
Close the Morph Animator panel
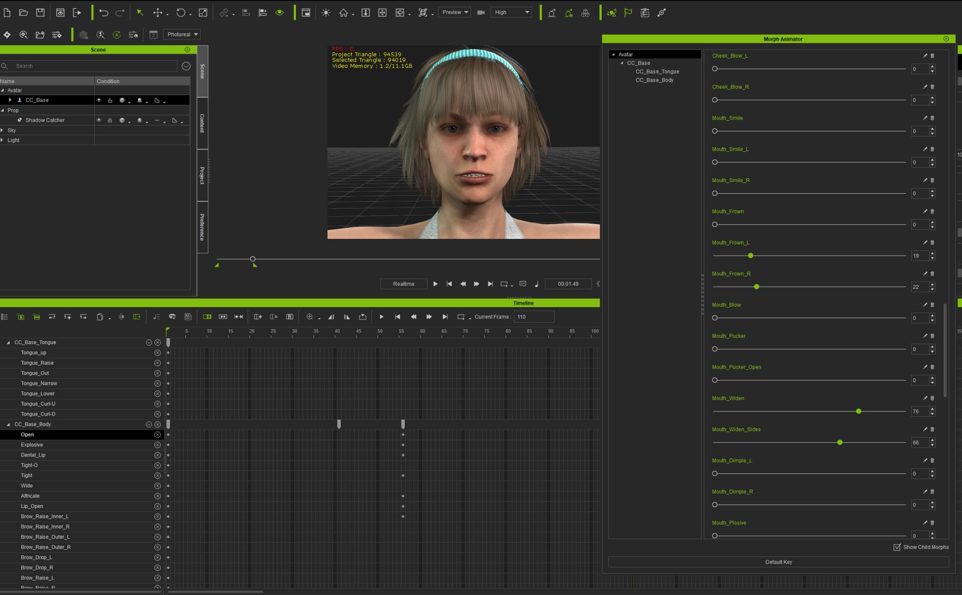click(x=946, y=39)
